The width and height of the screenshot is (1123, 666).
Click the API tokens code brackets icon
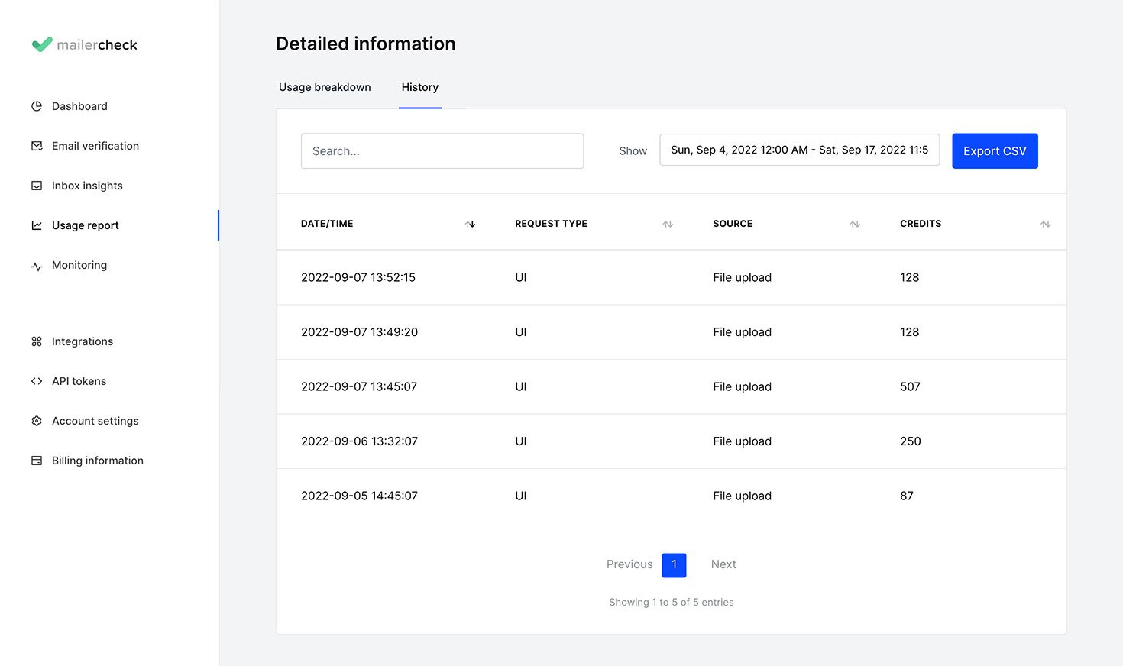37,381
